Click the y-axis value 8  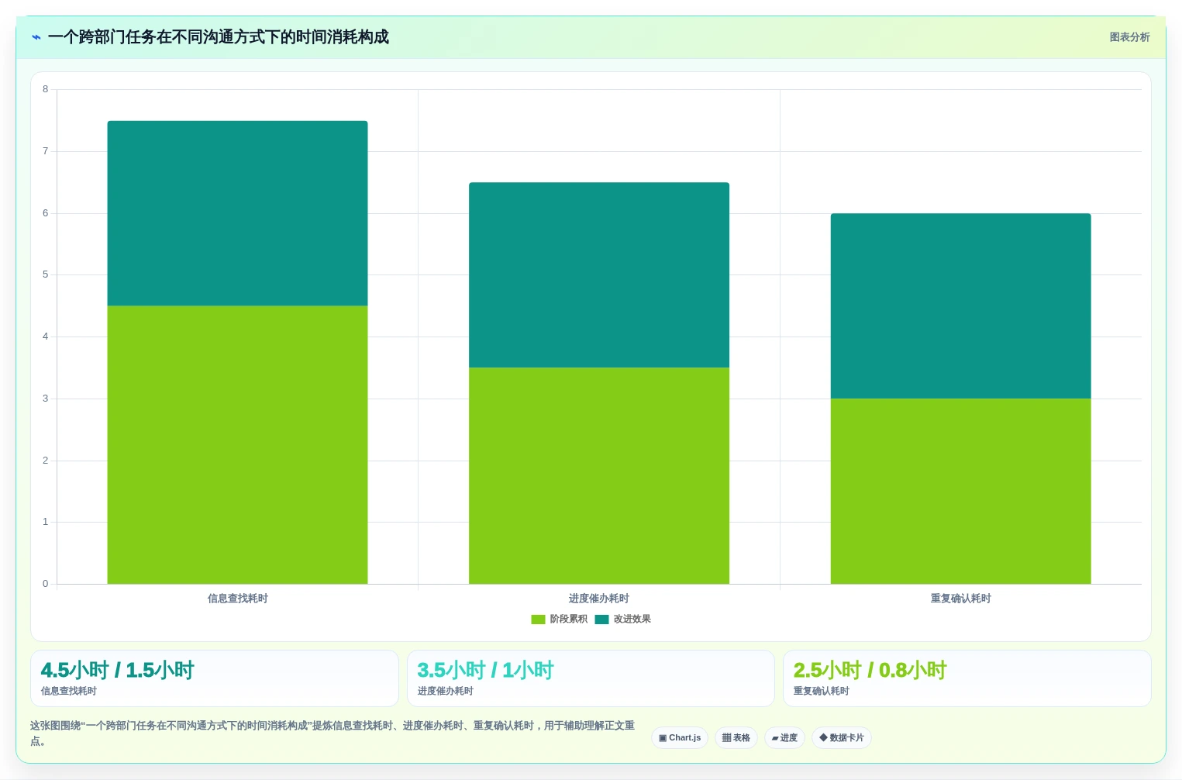click(x=45, y=89)
